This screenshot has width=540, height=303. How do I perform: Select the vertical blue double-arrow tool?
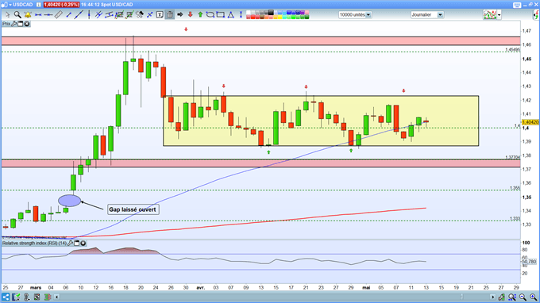241,15
